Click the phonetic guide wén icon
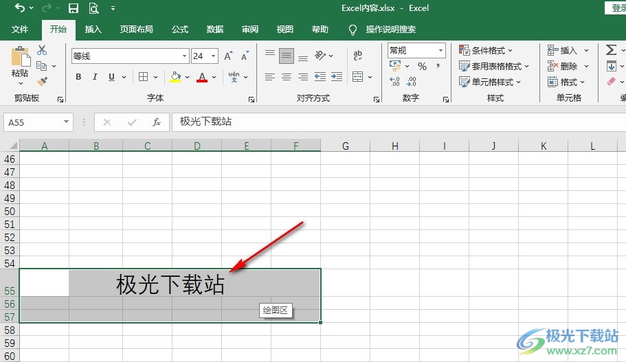 point(234,77)
